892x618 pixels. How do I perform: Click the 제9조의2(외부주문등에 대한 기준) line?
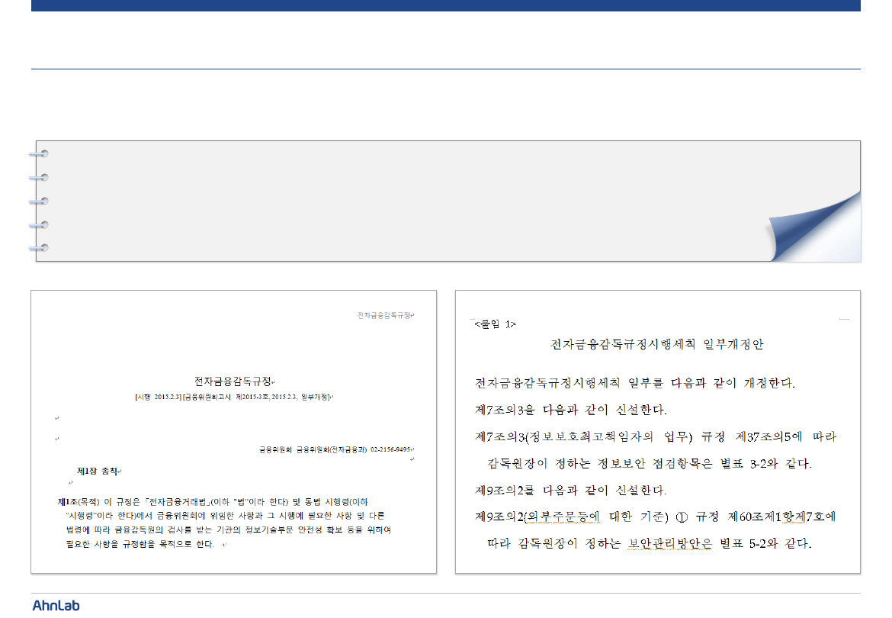coord(572,517)
